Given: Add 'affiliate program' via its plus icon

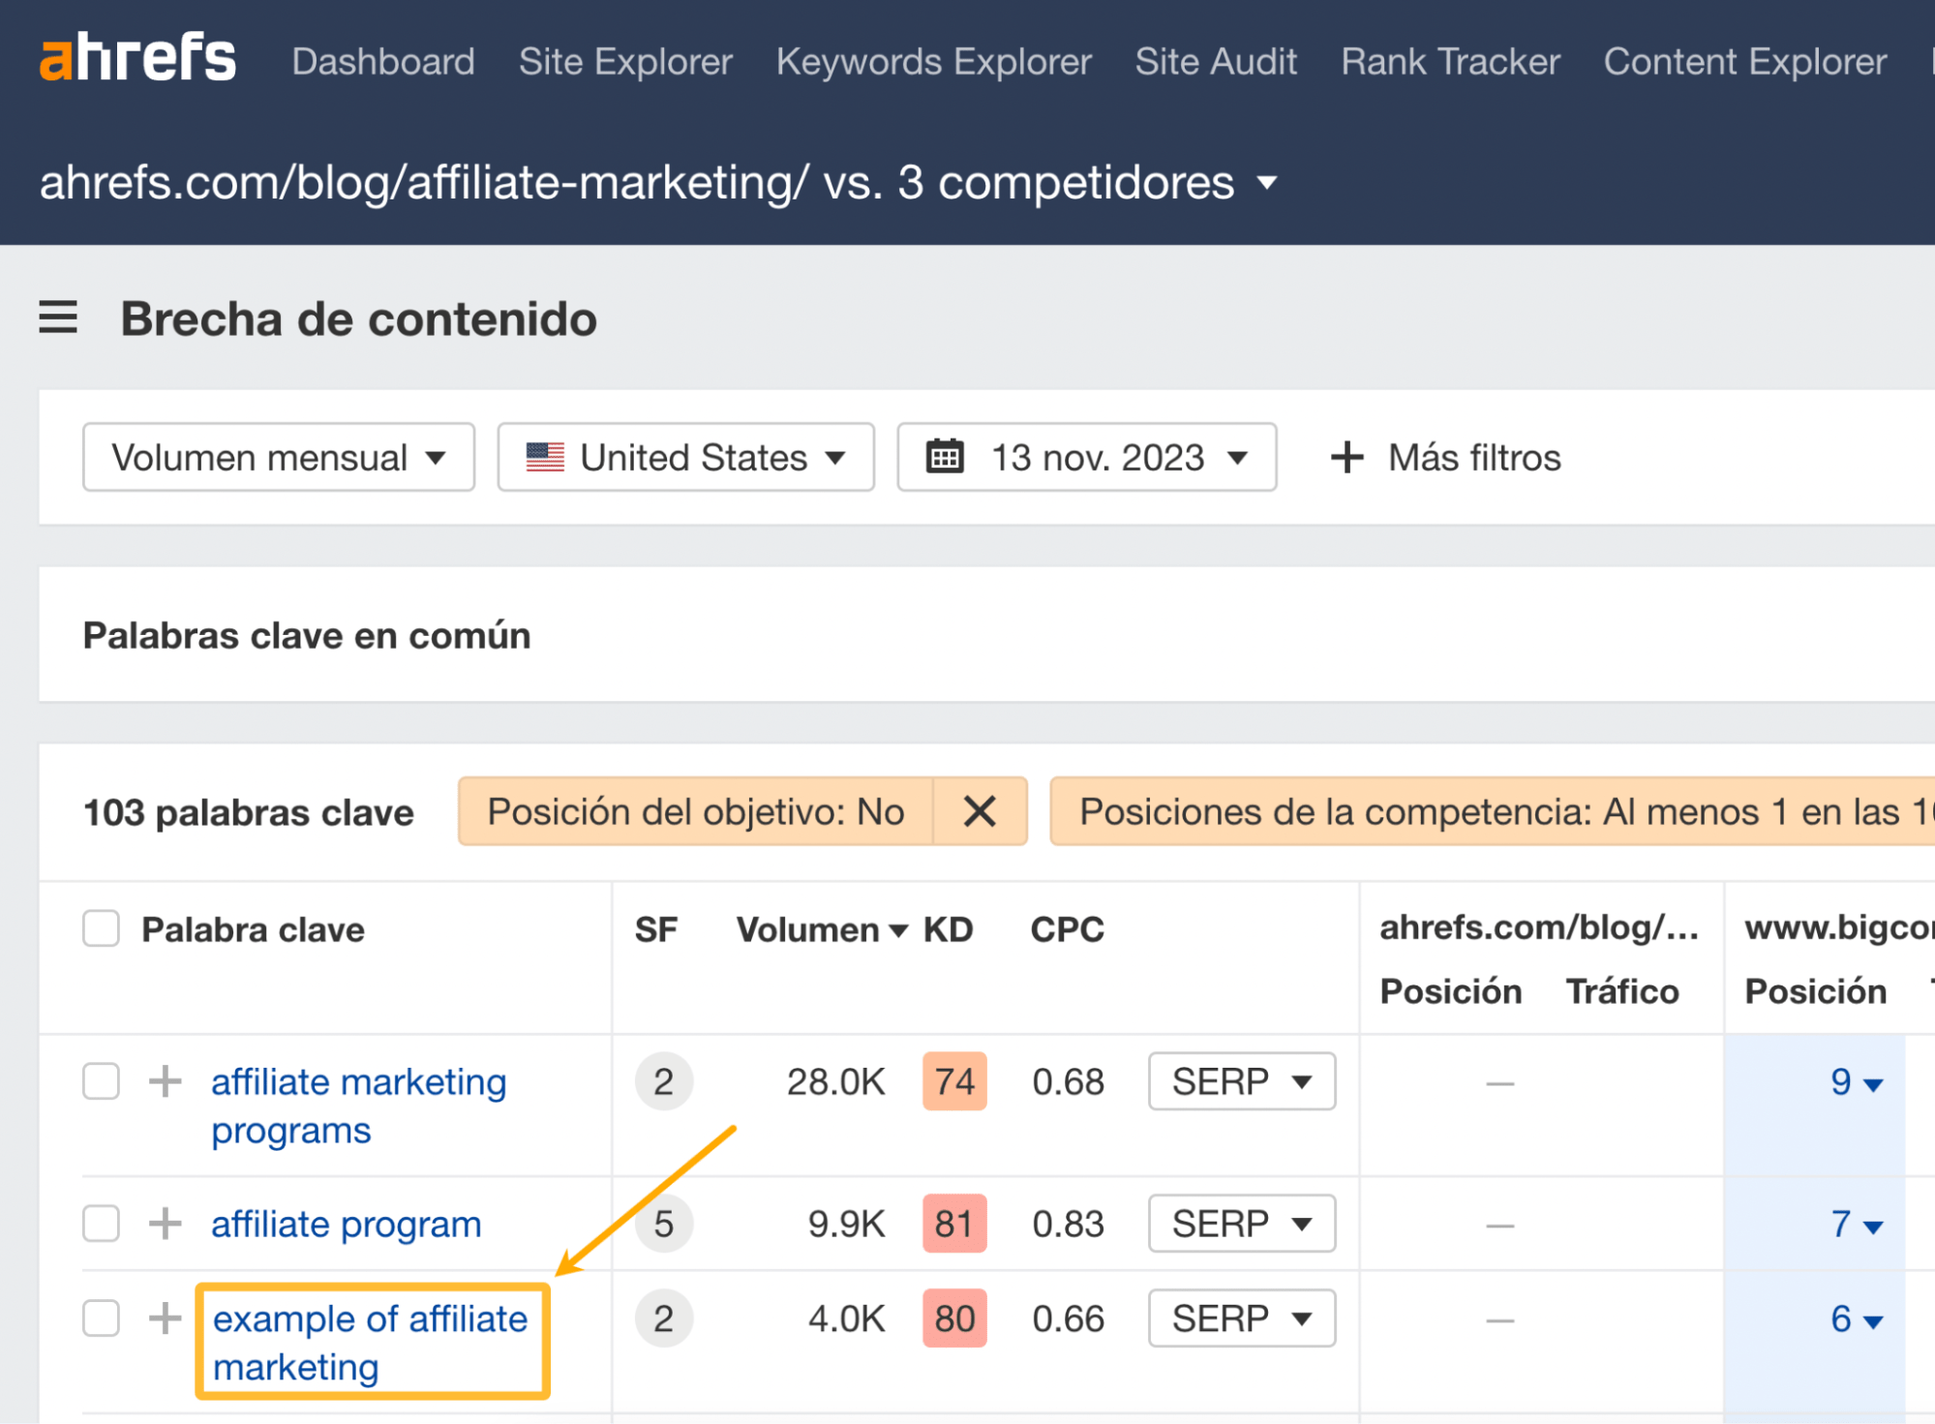Looking at the screenshot, I should tap(165, 1223).
